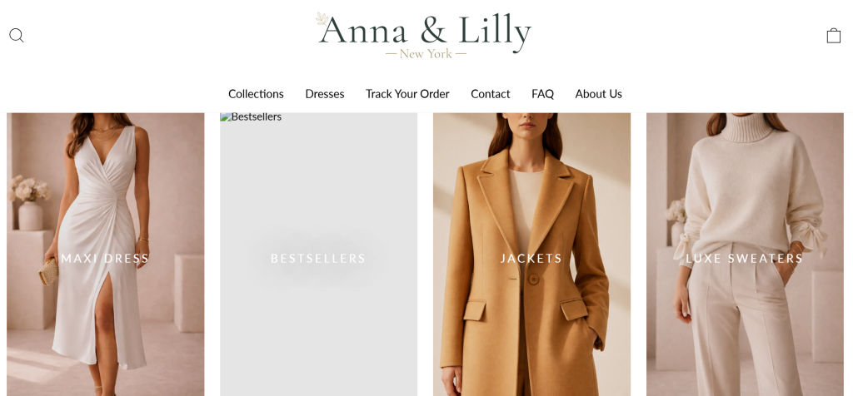Select Dresses in the navigation bar
The width and height of the screenshot is (853, 396).
[325, 94]
